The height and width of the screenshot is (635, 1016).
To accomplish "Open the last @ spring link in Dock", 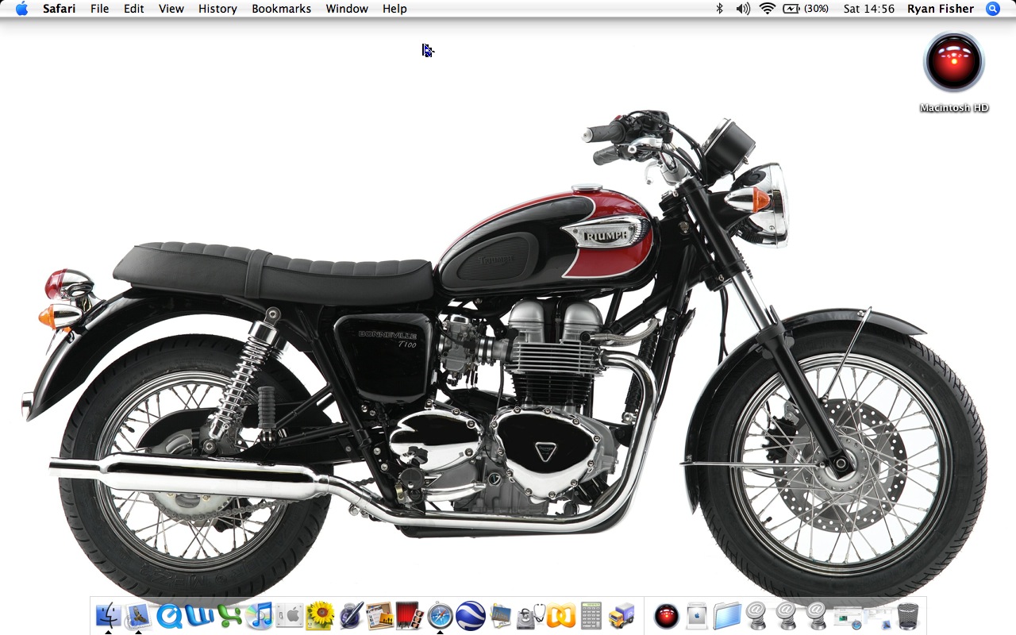I will [817, 616].
